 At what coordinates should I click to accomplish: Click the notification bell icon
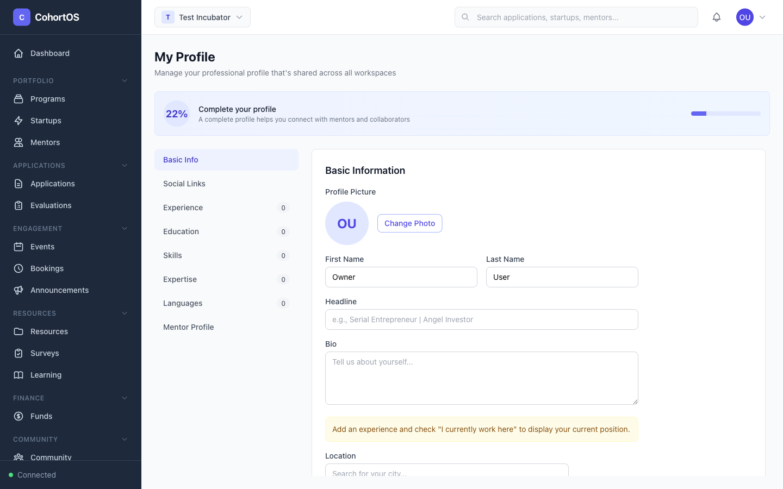coord(717,17)
